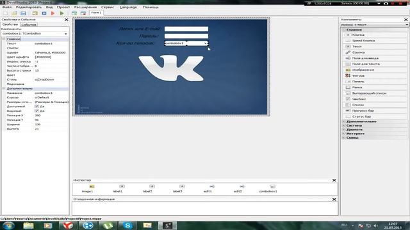
Task: Select the Speed Кнопка component
Action: pyautogui.click(x=375, y=41)
